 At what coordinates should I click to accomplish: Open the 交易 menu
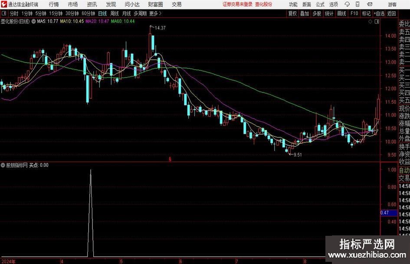(177, 4)
